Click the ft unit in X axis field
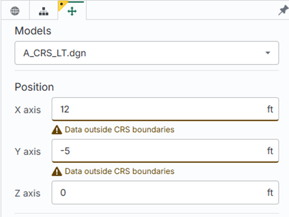Image resolution: width=289 pixels, height=217 pixels. click(x=270, y=109)
